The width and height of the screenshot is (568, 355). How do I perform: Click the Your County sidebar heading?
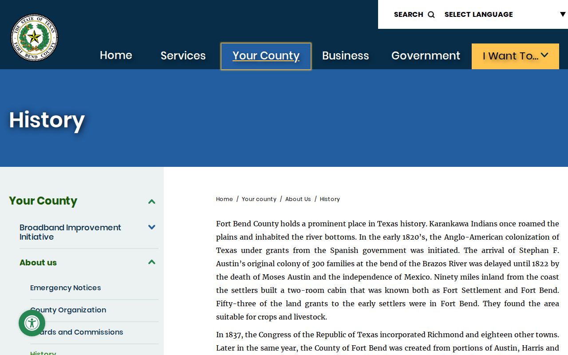click(x=43, y=201)
